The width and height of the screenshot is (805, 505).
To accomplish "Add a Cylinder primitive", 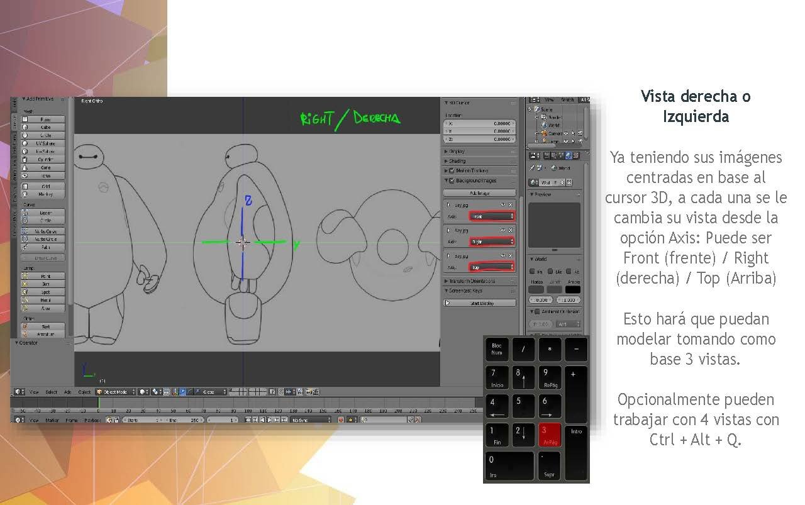I will 43,160.
